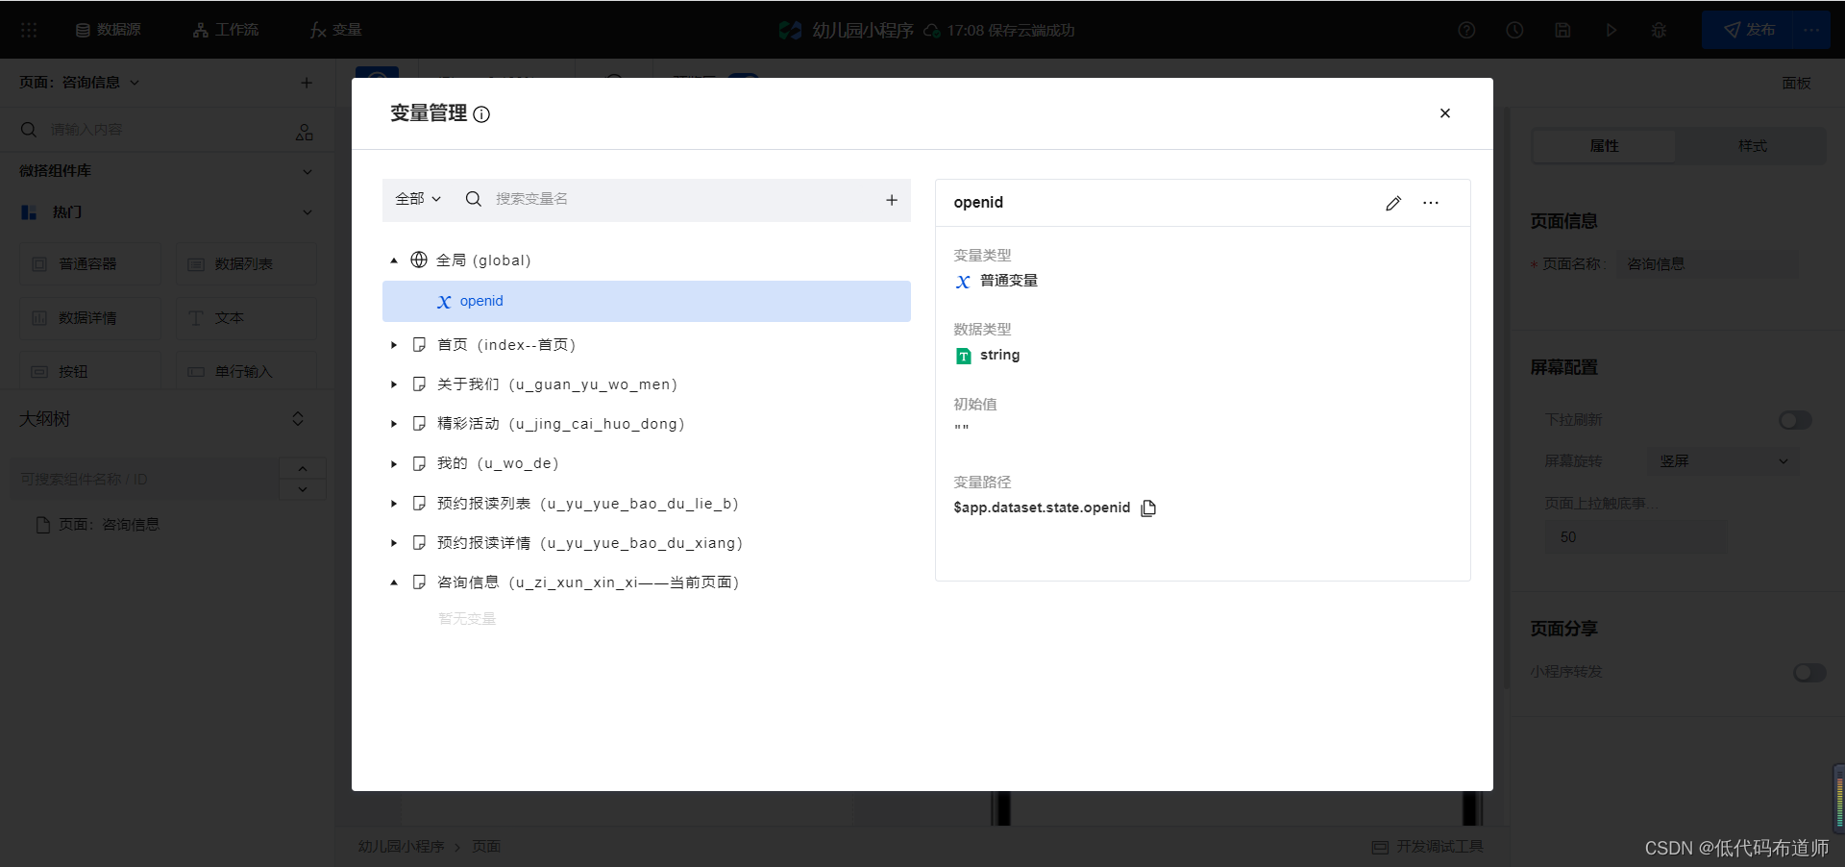Viewport: 1845px width, 867px height.
Task: Toggle the 大纲树 panel expand arrows
Action: click(298, 419)
